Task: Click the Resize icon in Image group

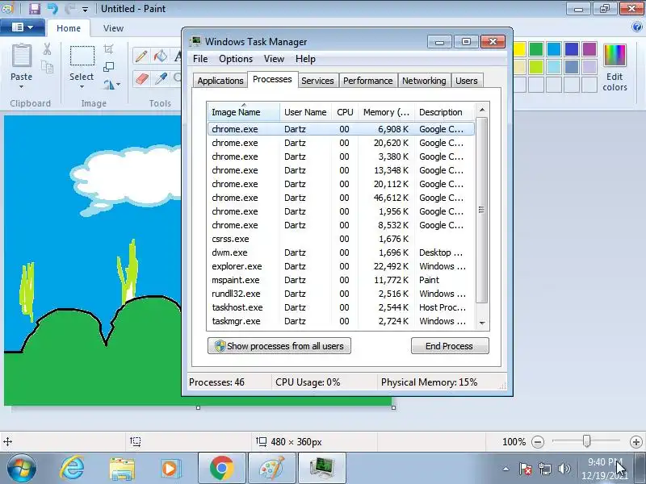Action: click(x=108, y=67)
